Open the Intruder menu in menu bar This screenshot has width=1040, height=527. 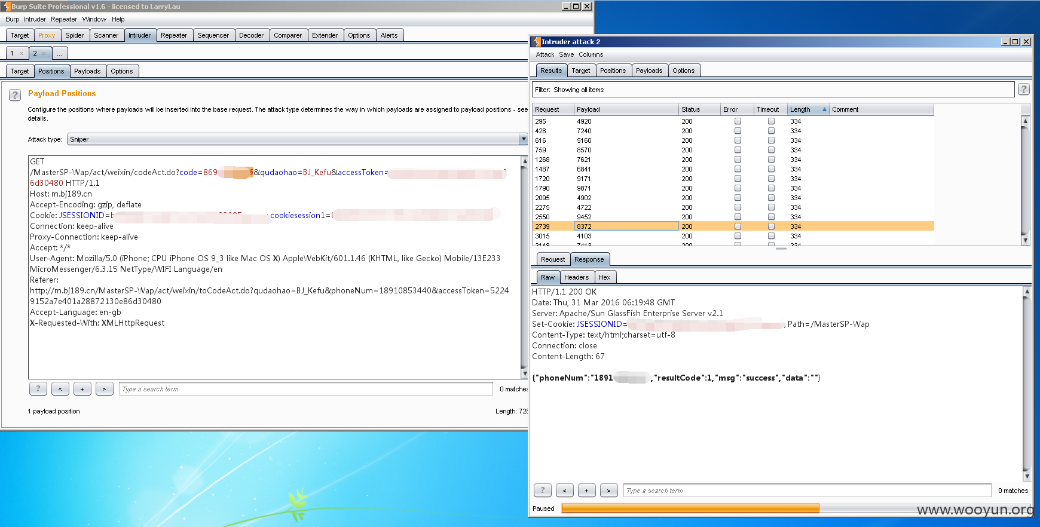click(35, 19)
